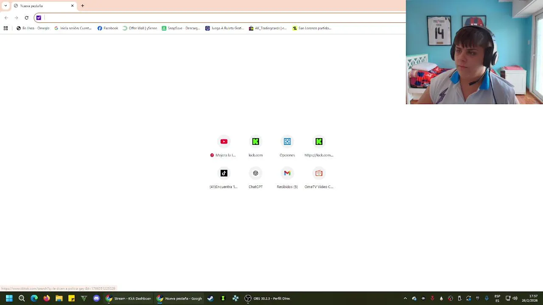Click the Yahoo search engine icon in address bar
This screenshot has width=543, height=305.
(39, 18)
